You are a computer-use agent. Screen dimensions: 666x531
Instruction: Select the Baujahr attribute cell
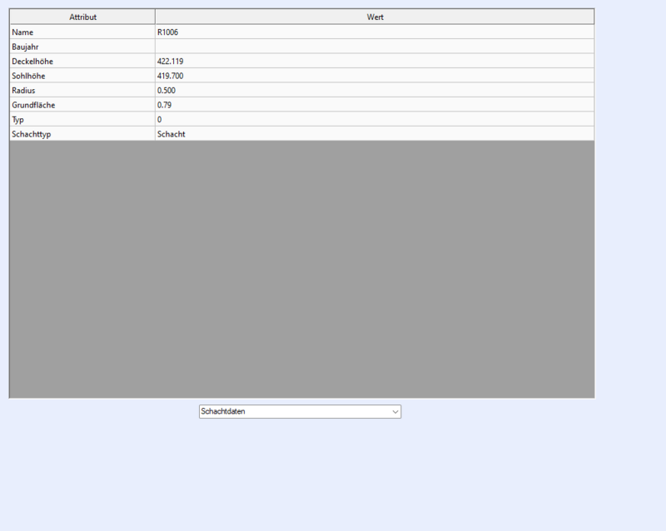(82, 47)
